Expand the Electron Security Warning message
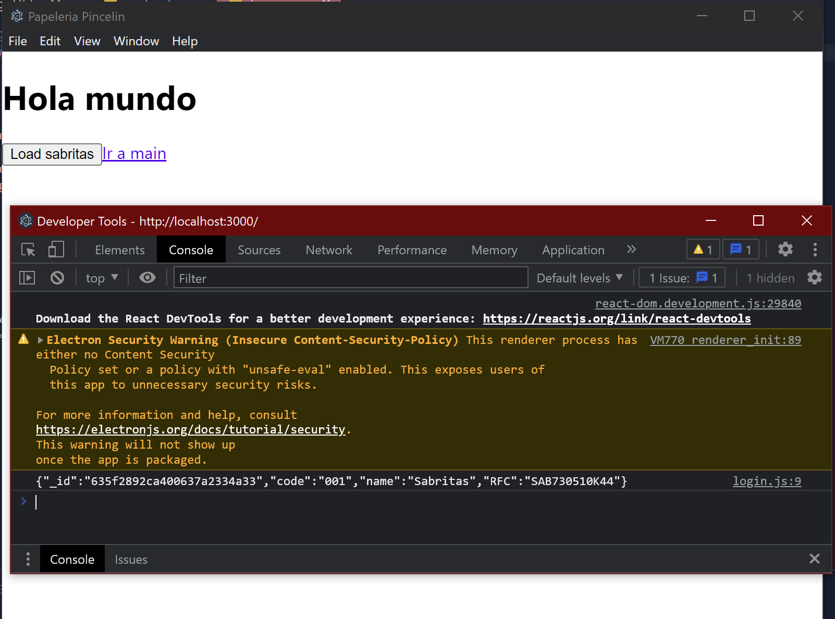 [x=40, y=340]
